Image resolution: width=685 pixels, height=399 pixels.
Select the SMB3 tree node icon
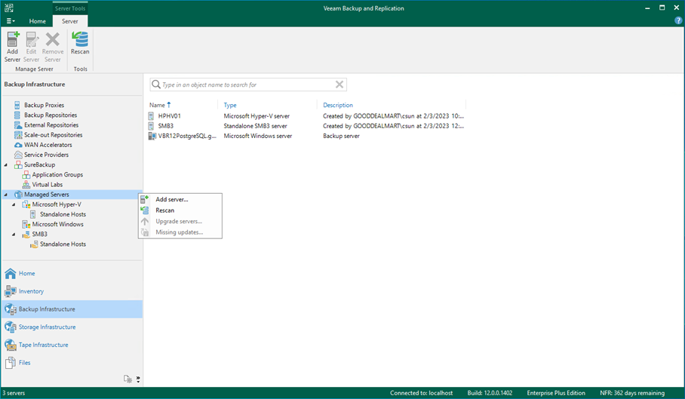26,234
